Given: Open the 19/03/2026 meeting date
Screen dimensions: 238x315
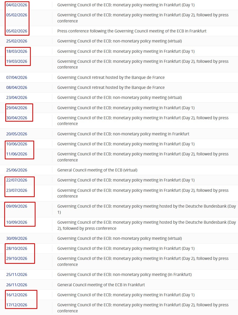Looking at the screenshot, I should [17, 61].
